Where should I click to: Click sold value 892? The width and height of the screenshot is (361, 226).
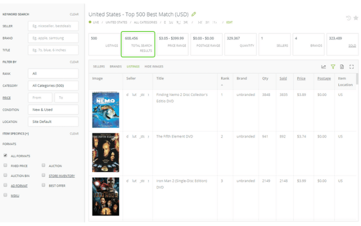click(x=282, y=136)
